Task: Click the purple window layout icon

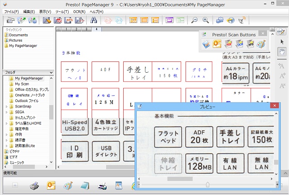Action: click(169, 20)
